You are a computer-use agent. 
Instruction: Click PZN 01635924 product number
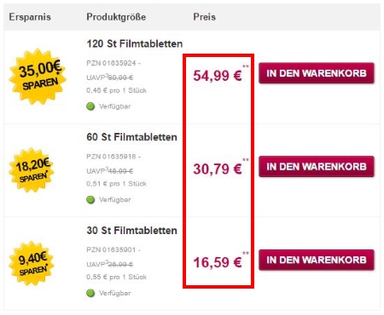tap(111, 63)
